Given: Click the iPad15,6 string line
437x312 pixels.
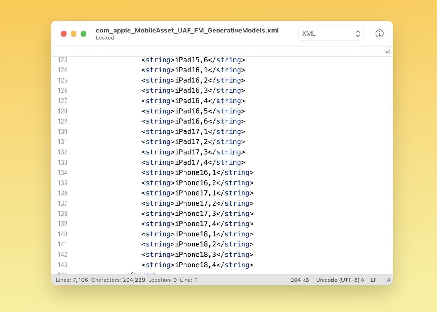Looking at the screenshot, I should click(193, 60).
